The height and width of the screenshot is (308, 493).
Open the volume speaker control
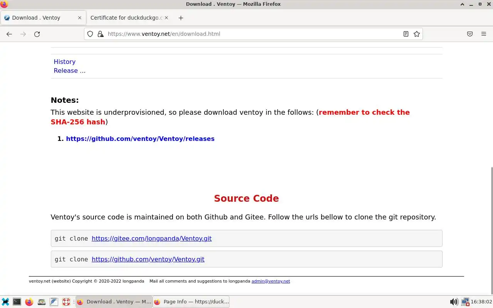pos(454,302)
